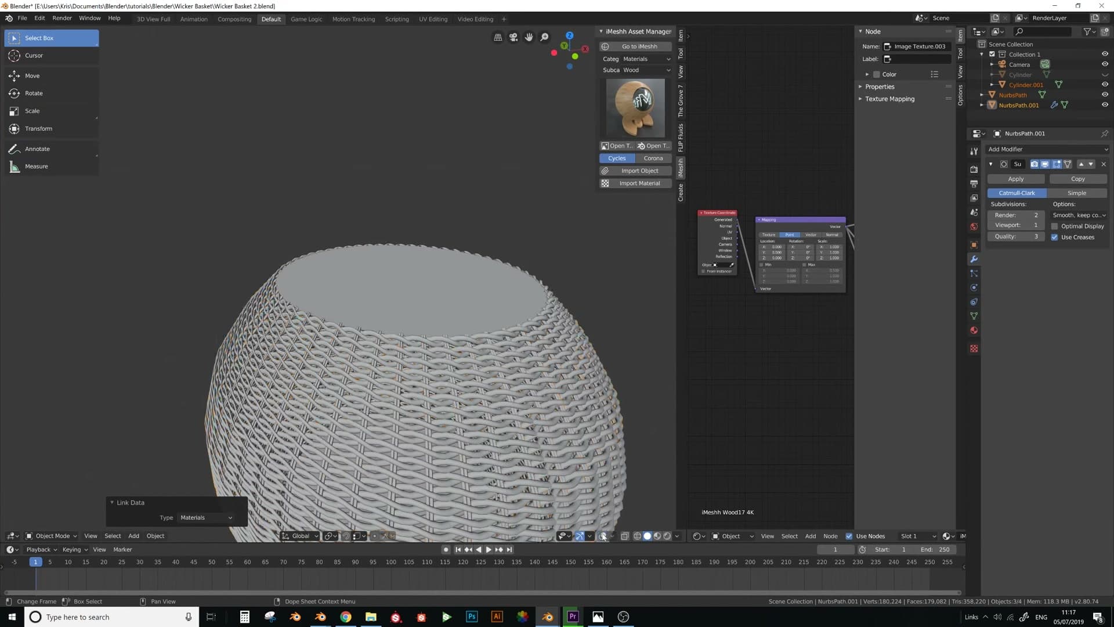The height and width of the screenshot is (627, 1114).
Task: Open the Categ Materials dropdown
Action: pyautogui.click(x=647, y=59)
